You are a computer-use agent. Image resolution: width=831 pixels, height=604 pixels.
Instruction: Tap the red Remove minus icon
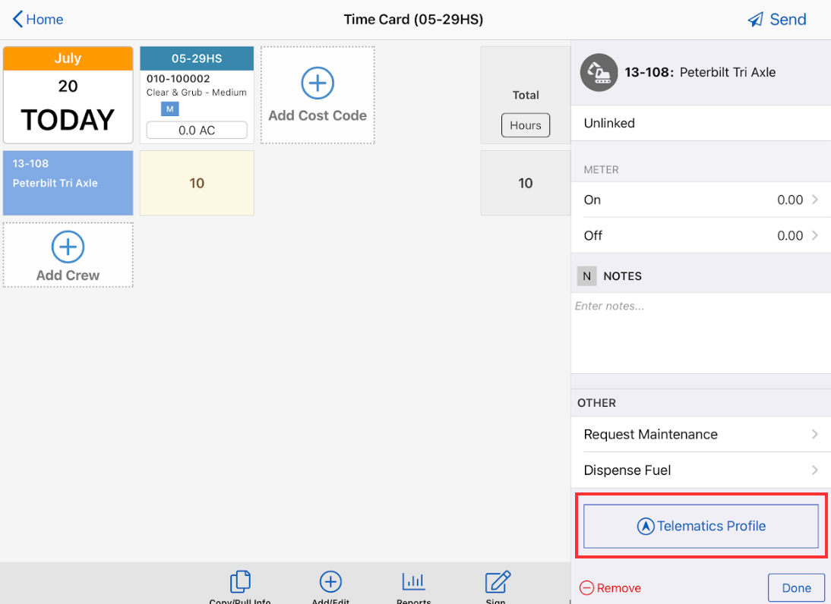pyautogui.click(x=587, y=587)
